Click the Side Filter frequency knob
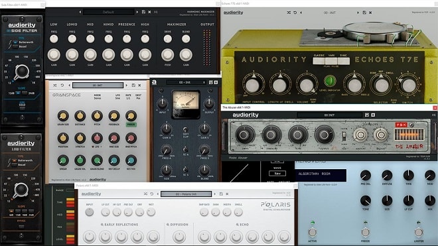The width and height of the screenshot is (438, 246). point(22,72)
